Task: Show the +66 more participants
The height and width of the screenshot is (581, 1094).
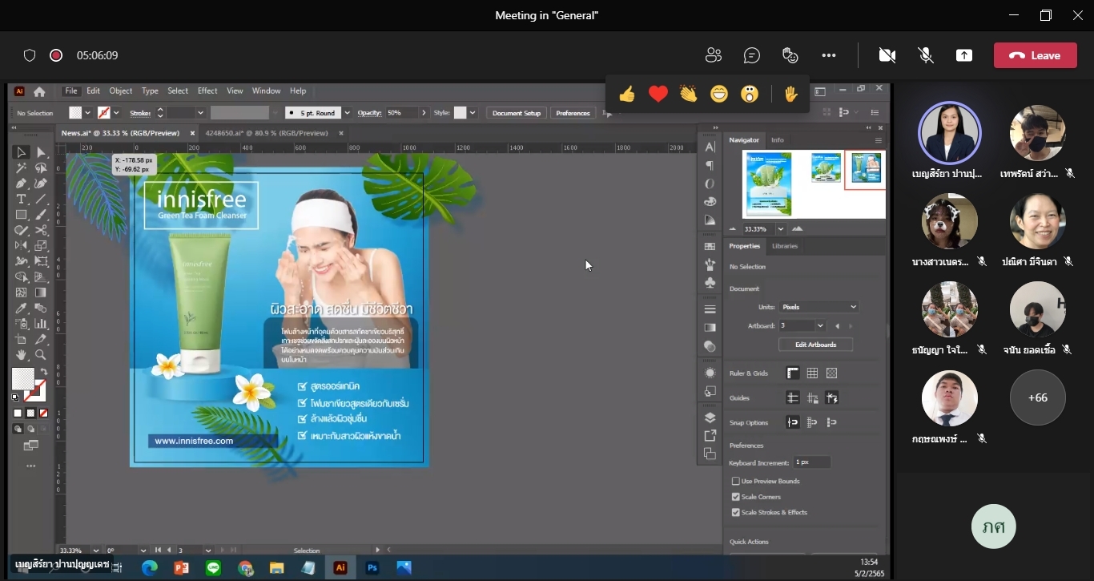Action: click(1038, 397)
